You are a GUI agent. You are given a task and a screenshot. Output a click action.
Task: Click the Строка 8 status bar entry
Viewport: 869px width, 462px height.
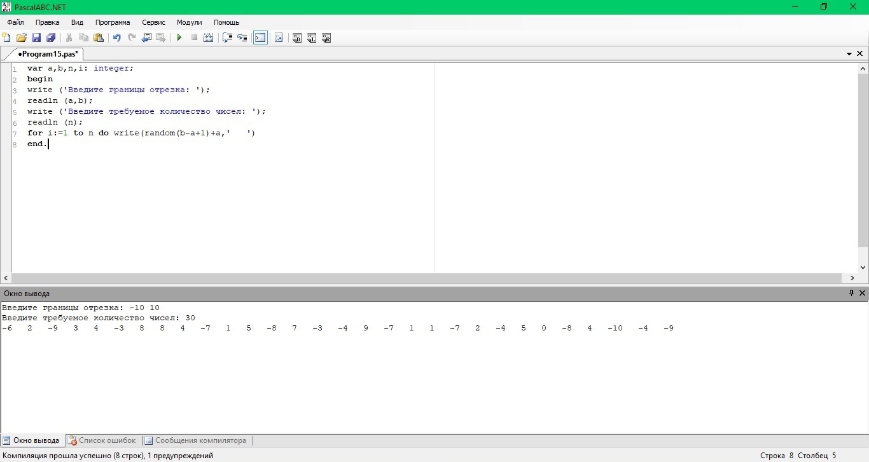click(x=777, y=456)
